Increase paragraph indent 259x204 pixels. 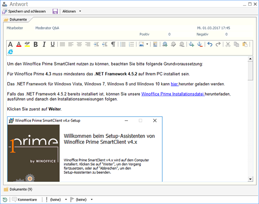point(96,44)
